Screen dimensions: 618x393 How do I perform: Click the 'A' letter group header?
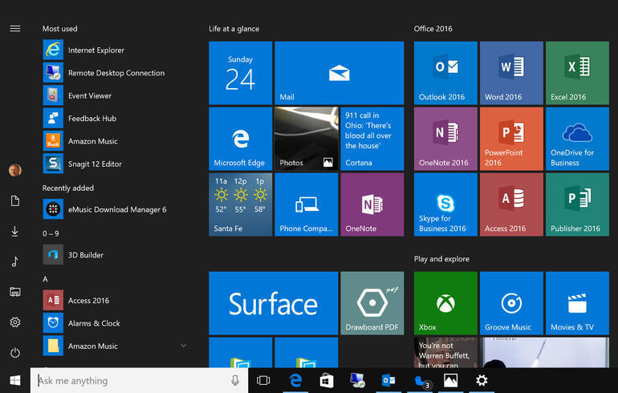coord(46,279)
